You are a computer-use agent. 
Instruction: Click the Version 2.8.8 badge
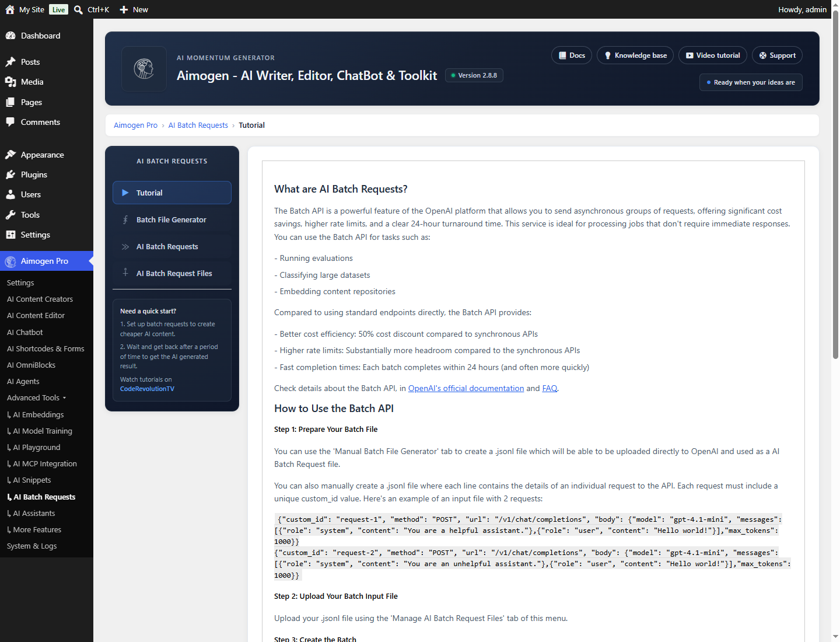(474, 75)
